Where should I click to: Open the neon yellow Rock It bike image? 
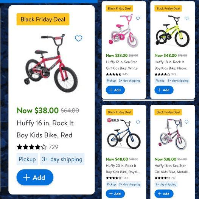[173, 31]
